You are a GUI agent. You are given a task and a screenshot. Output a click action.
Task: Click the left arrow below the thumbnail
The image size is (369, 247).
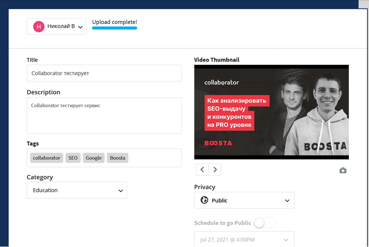202,169
